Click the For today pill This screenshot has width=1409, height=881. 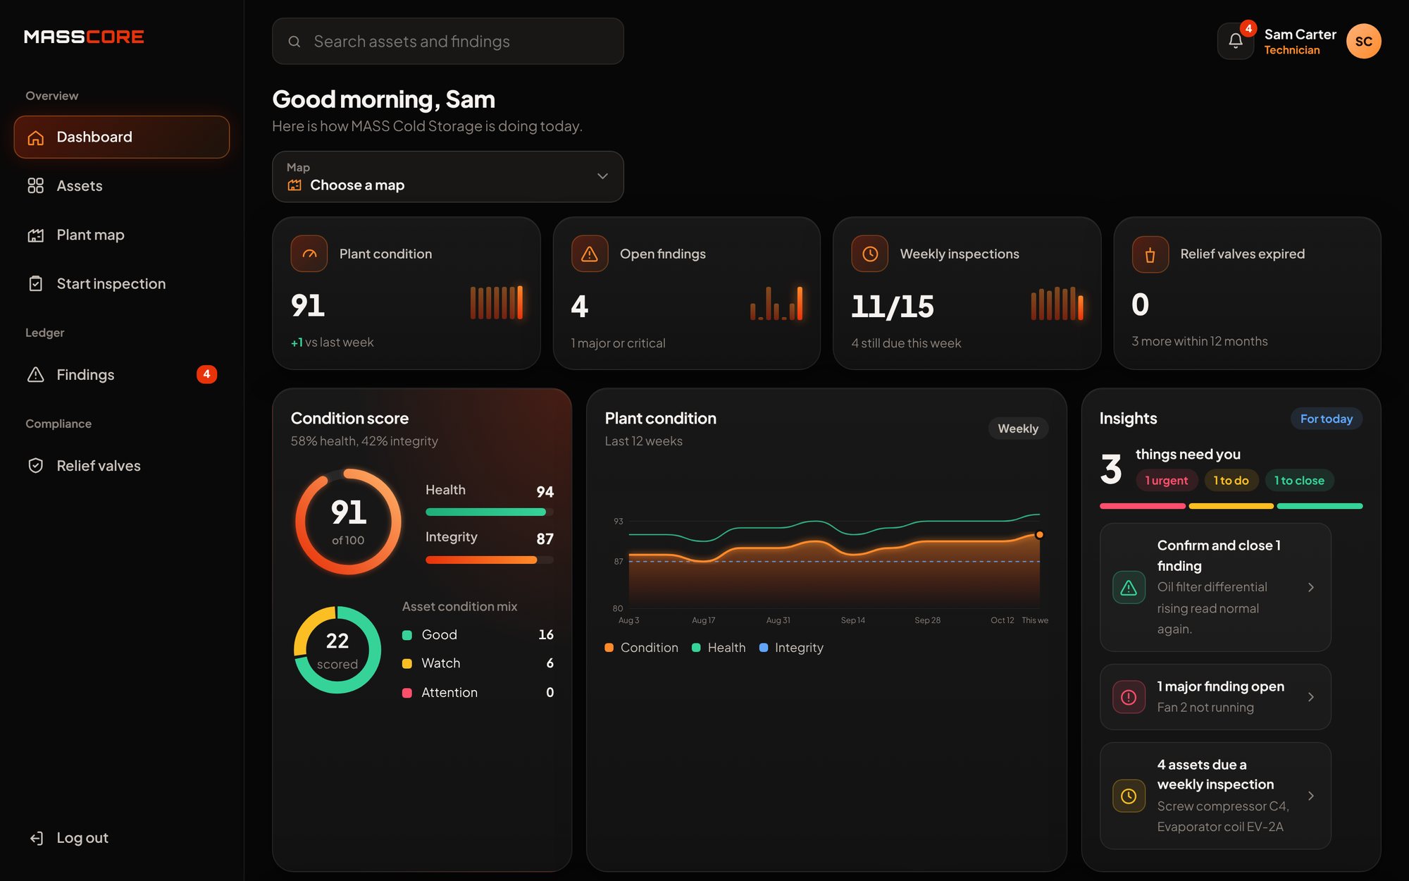(x=1327, y=419)
